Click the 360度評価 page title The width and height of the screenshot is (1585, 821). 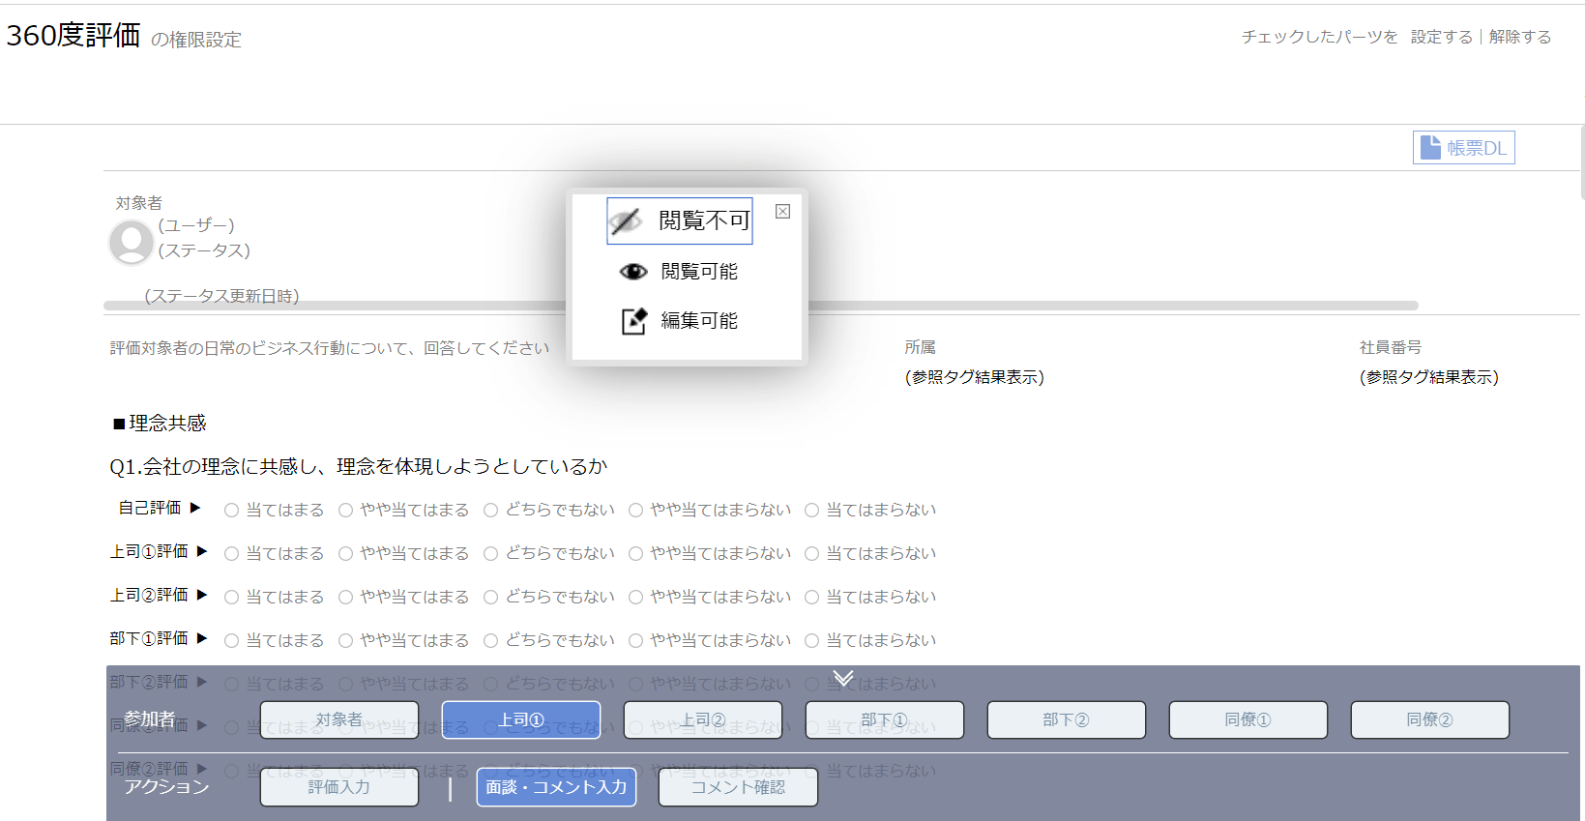click(73, 36)
